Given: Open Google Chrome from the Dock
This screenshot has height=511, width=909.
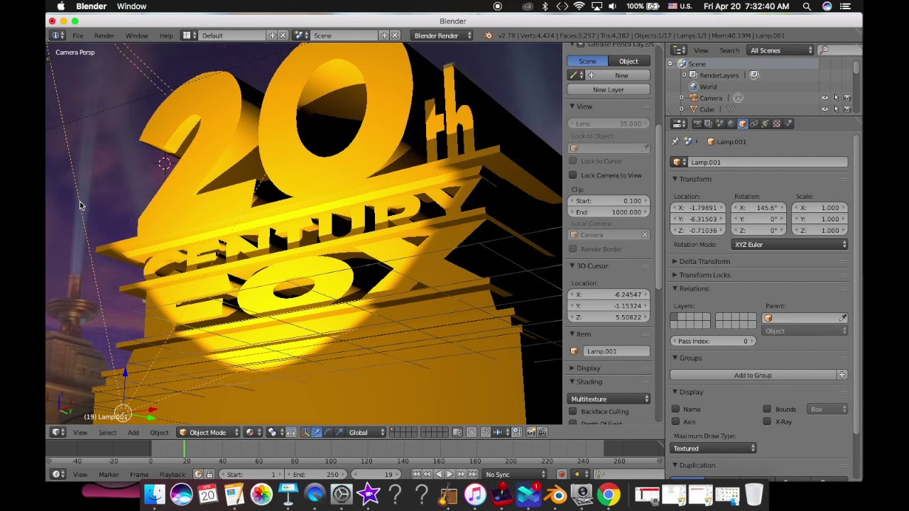Looking at the screenshot, I should 608,494.
